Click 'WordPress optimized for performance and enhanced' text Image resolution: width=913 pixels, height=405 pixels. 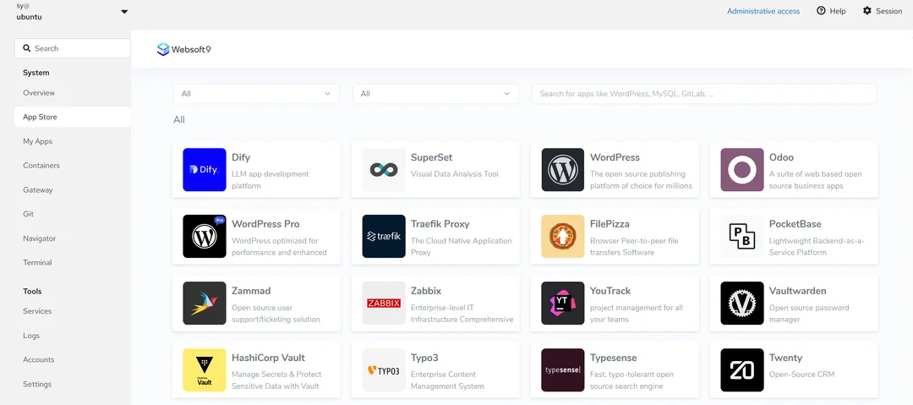[280, 247]
